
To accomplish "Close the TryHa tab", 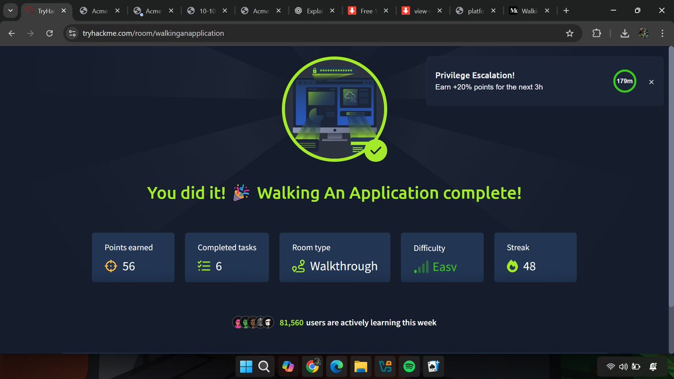I will [x=63, y=11].
